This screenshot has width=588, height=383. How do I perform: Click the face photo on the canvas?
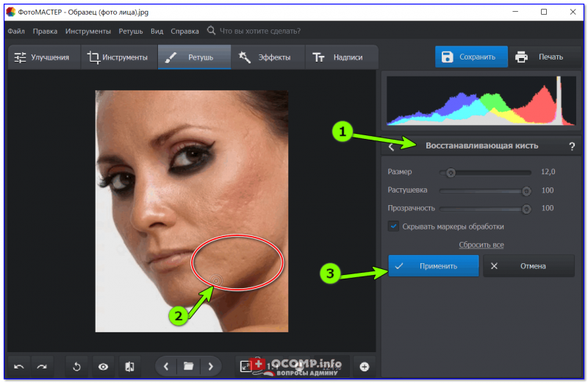click(192, 211)
